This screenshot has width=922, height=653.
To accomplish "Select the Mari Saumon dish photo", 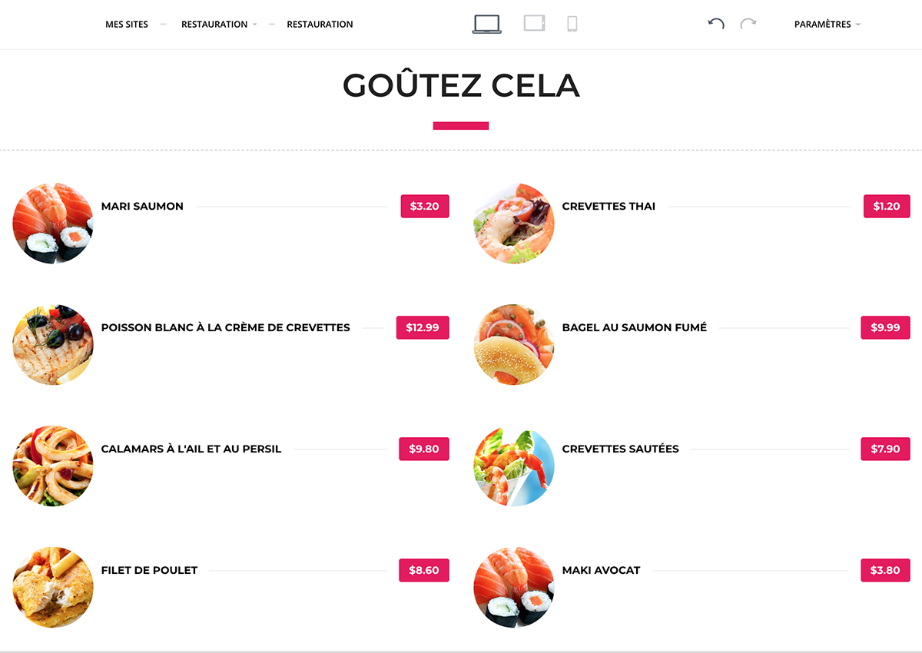I will pos(53,224).
